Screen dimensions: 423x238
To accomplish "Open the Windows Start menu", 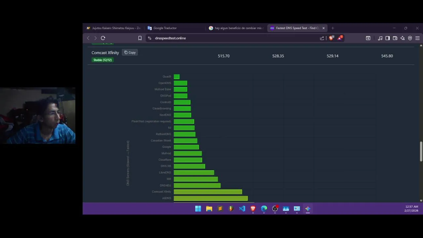I will [x=198, y=209].
